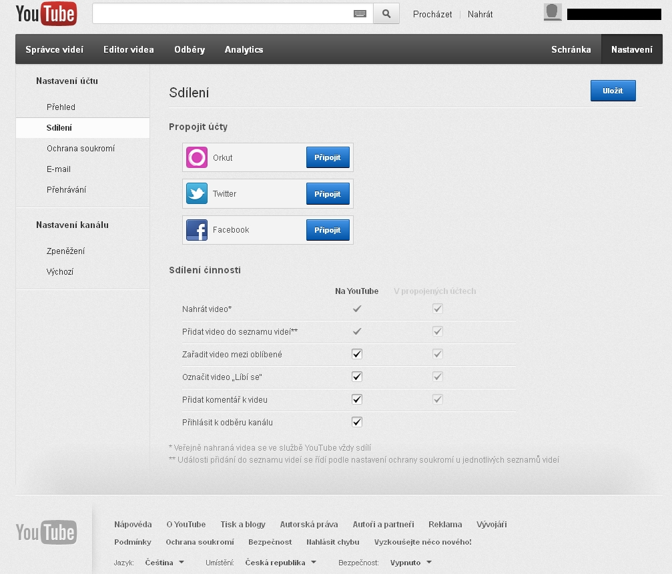Screen dimensions: 672x574
Task: Click the user avatar icon
Action: point(553,12)
